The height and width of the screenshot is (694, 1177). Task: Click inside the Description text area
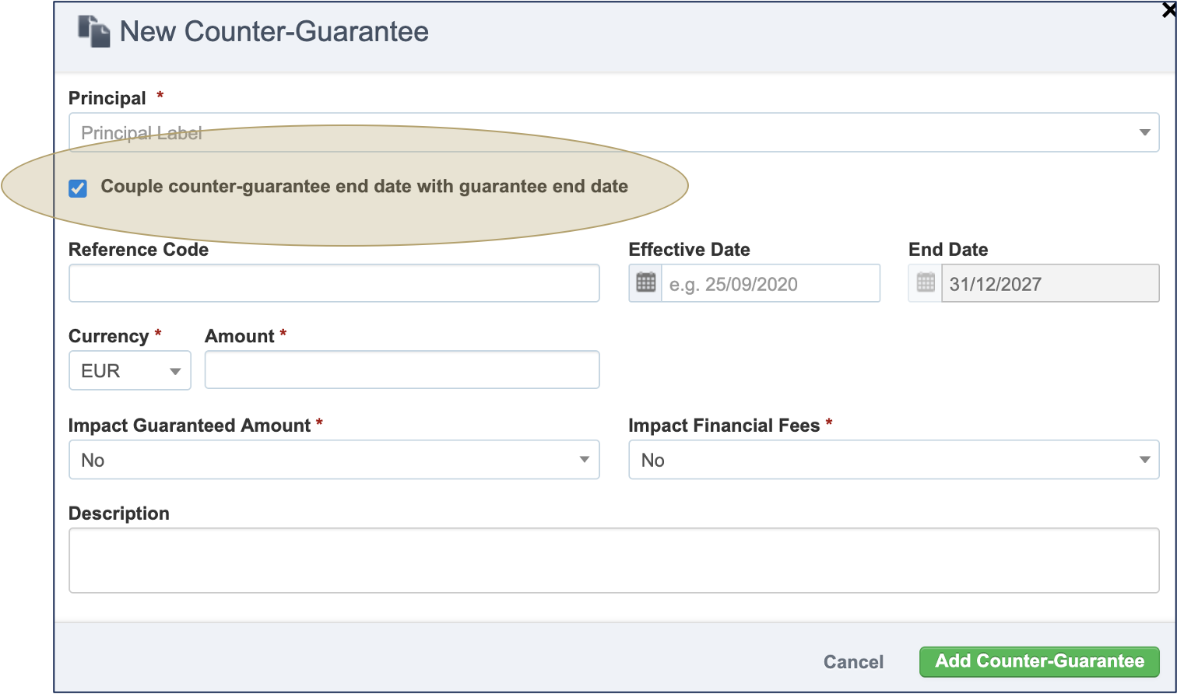point(614,561)
